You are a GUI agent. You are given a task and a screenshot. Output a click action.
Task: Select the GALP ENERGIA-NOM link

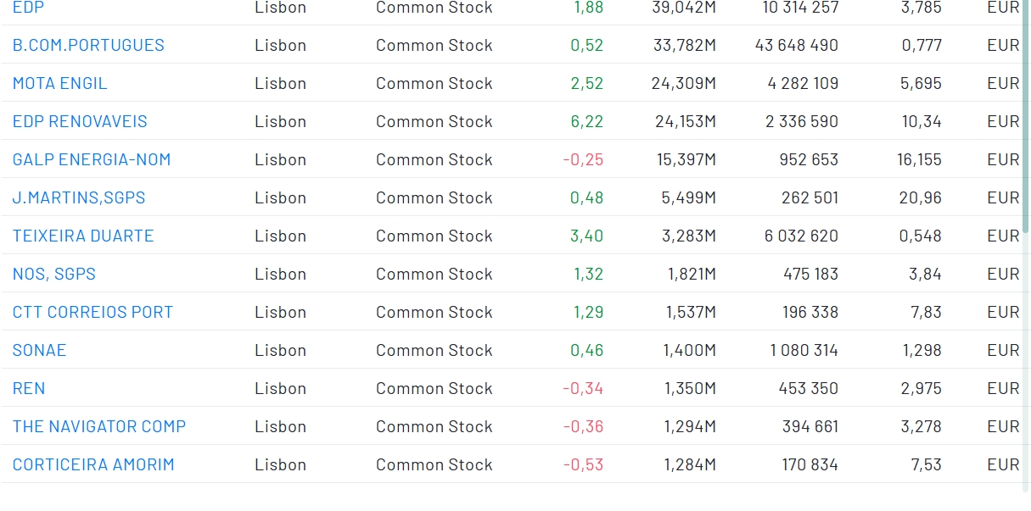pos(92,159)
